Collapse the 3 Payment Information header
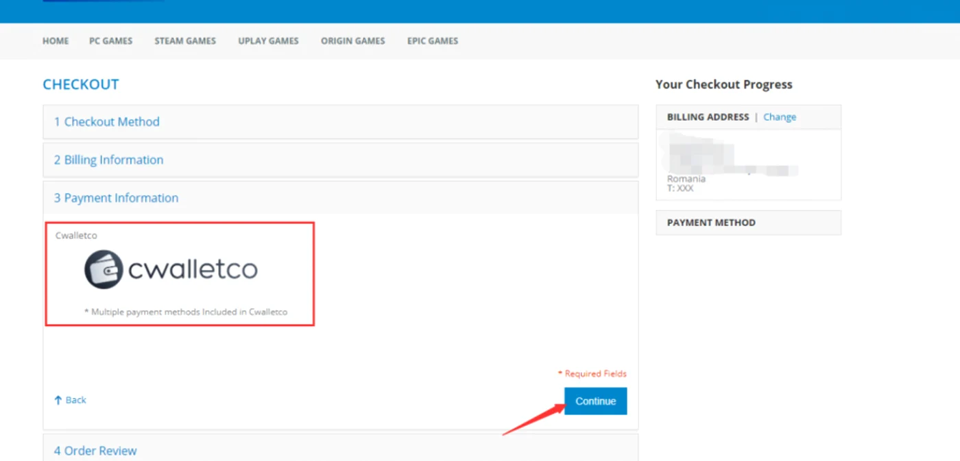 tap(340, 198)
